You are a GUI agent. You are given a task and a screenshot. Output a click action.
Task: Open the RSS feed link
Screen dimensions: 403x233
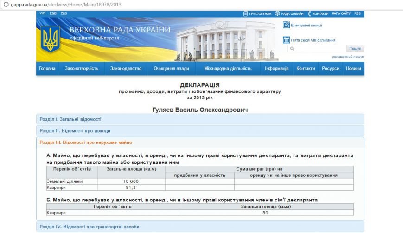click(358, 13)
